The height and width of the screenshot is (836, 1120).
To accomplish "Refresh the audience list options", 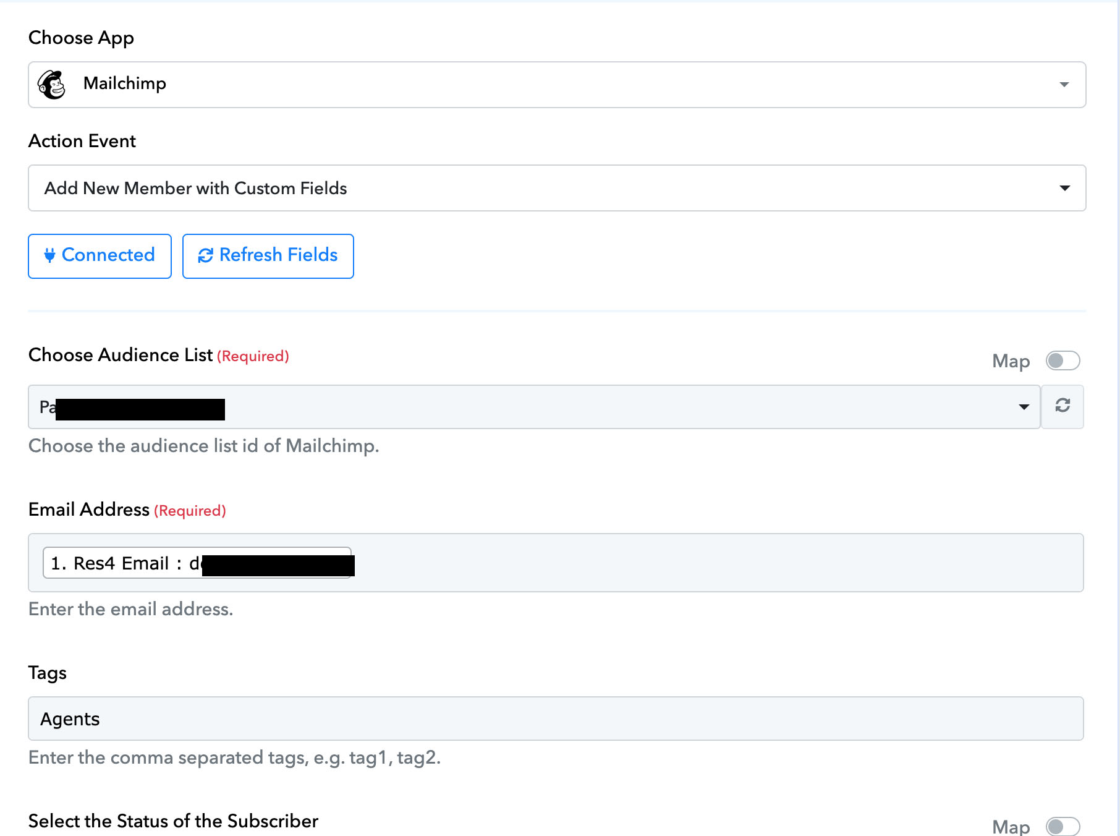I will coord(1063,406).
